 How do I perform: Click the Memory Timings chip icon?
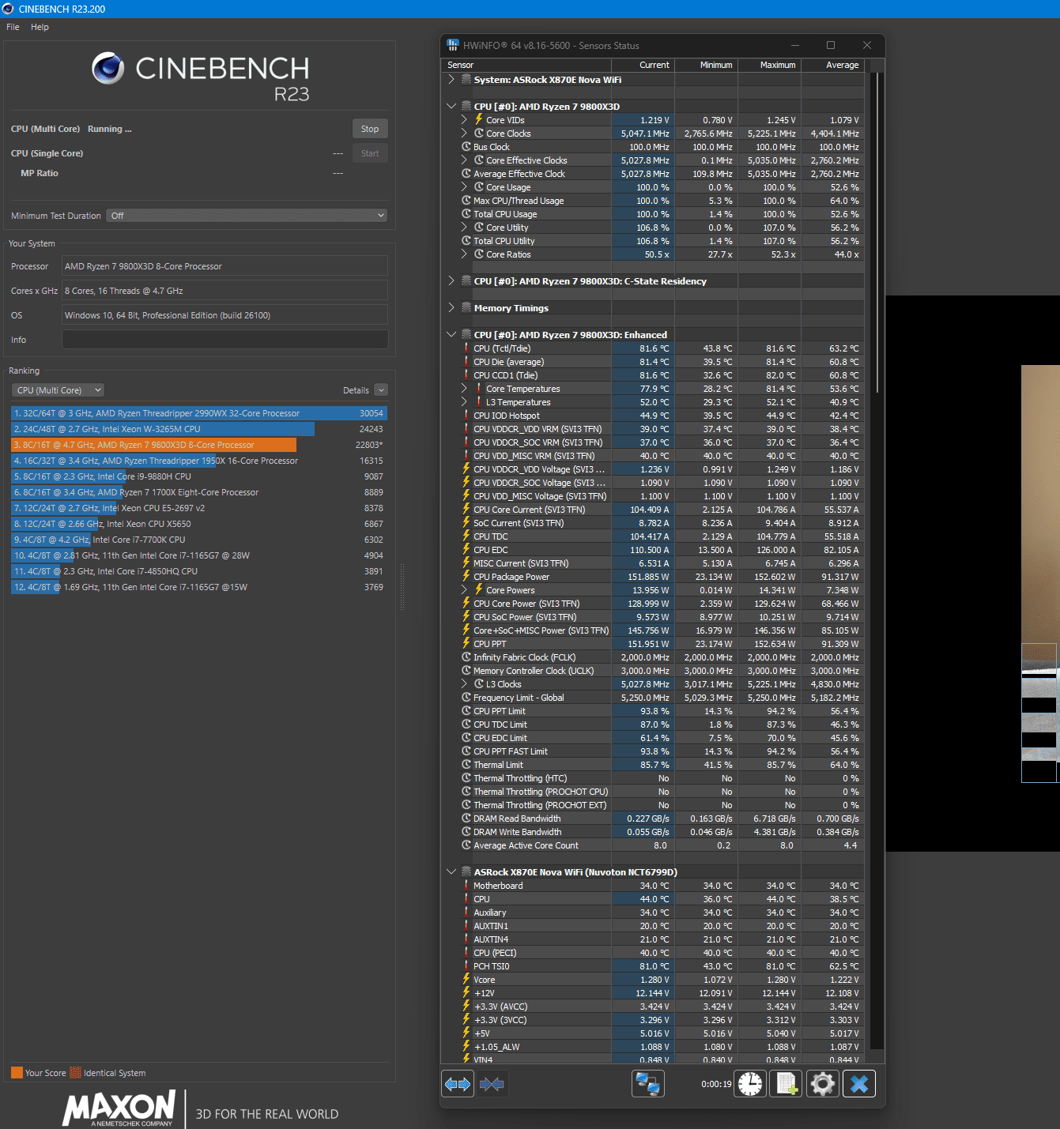pos(466,307)
